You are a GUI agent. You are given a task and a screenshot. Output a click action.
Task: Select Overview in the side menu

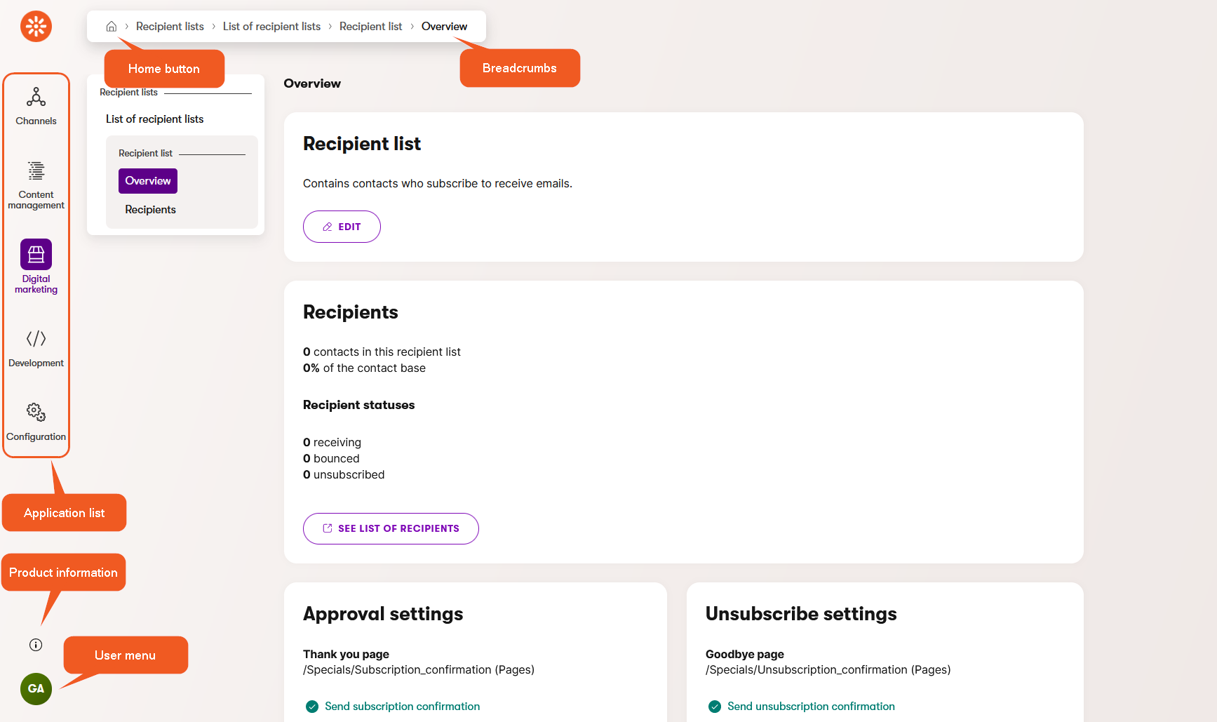[148, 181]
